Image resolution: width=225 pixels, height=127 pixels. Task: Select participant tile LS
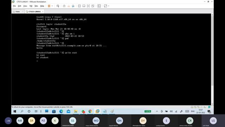pos(213,121)
